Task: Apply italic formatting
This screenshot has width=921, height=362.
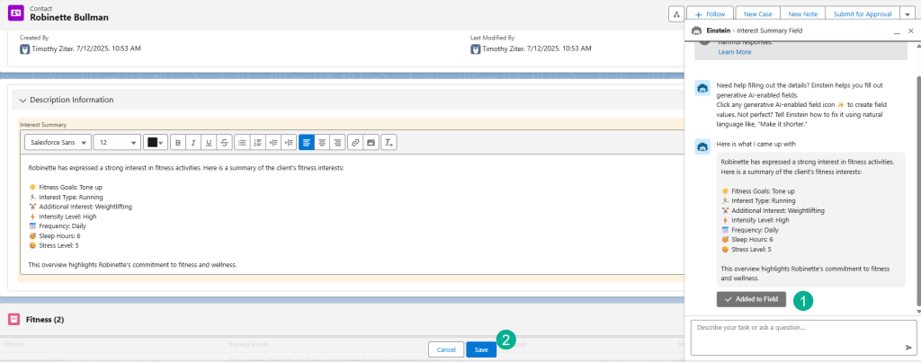Action: point(193,142)
